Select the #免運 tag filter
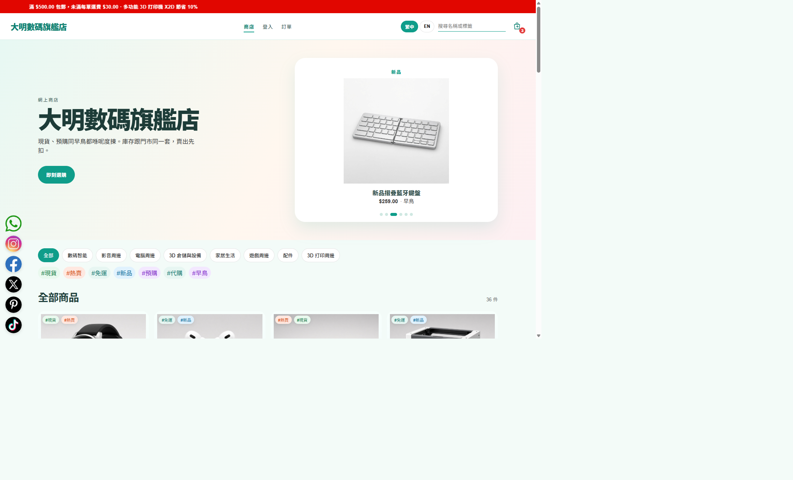This screenshot has height=480, width=793. [99, 273]
